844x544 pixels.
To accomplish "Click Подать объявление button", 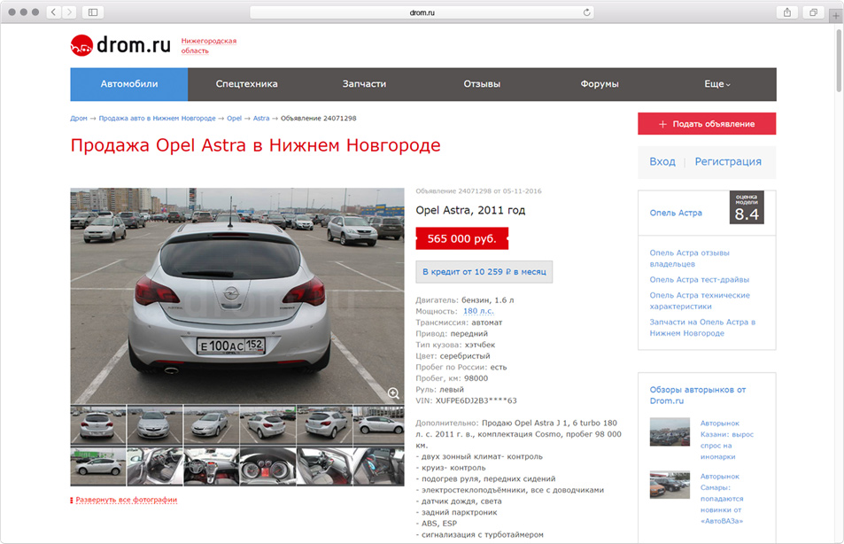I will point(707,123).
